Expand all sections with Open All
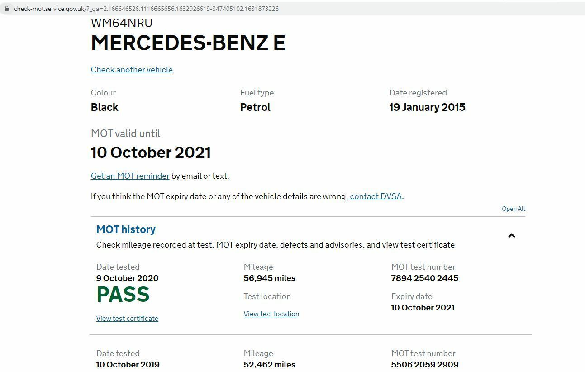This screenshot has height=372, width=585. point(513,209)
